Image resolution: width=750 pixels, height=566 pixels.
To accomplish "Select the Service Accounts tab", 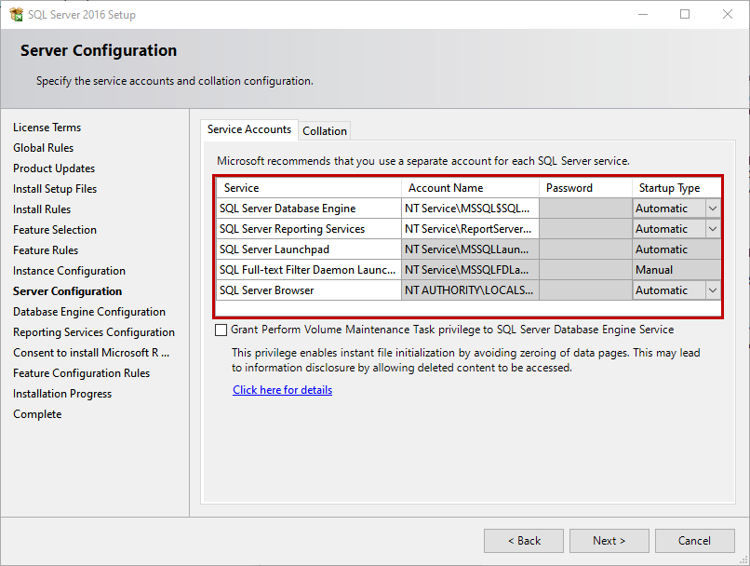I will (248, 129).
